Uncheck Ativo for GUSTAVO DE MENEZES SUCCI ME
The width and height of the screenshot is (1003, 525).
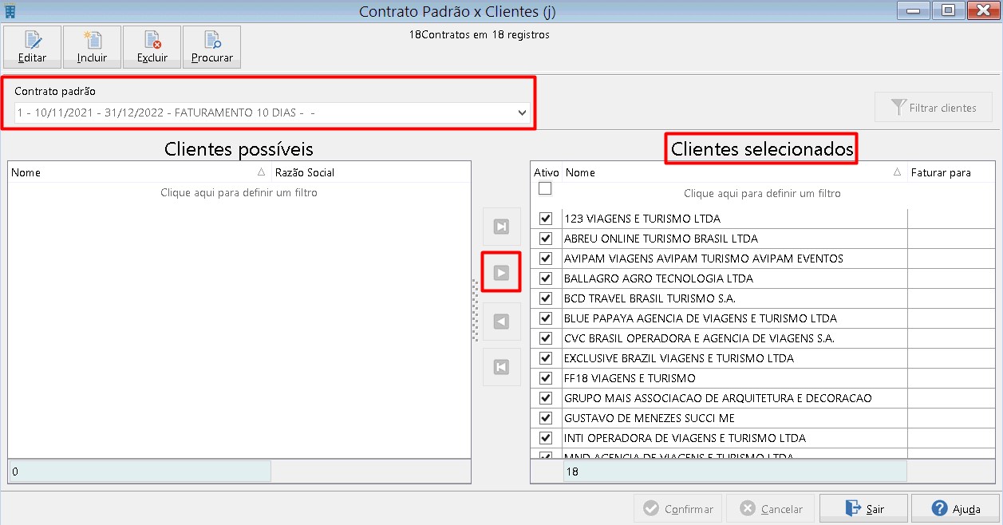click(546, 417)
